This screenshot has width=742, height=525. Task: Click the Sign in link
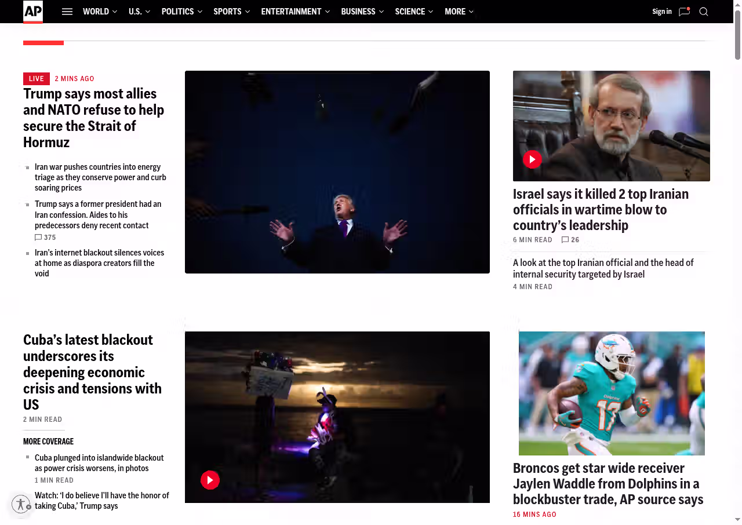[x=662, y=12]
